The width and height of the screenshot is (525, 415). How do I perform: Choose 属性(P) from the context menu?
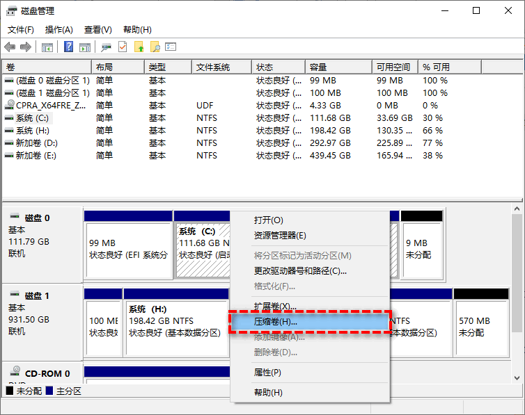(x=267, y=373)
